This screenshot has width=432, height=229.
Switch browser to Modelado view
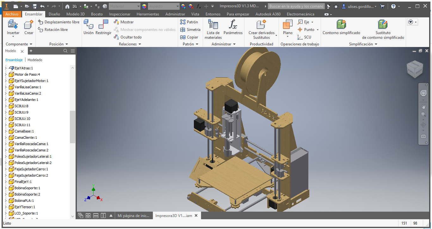(35, 60)
